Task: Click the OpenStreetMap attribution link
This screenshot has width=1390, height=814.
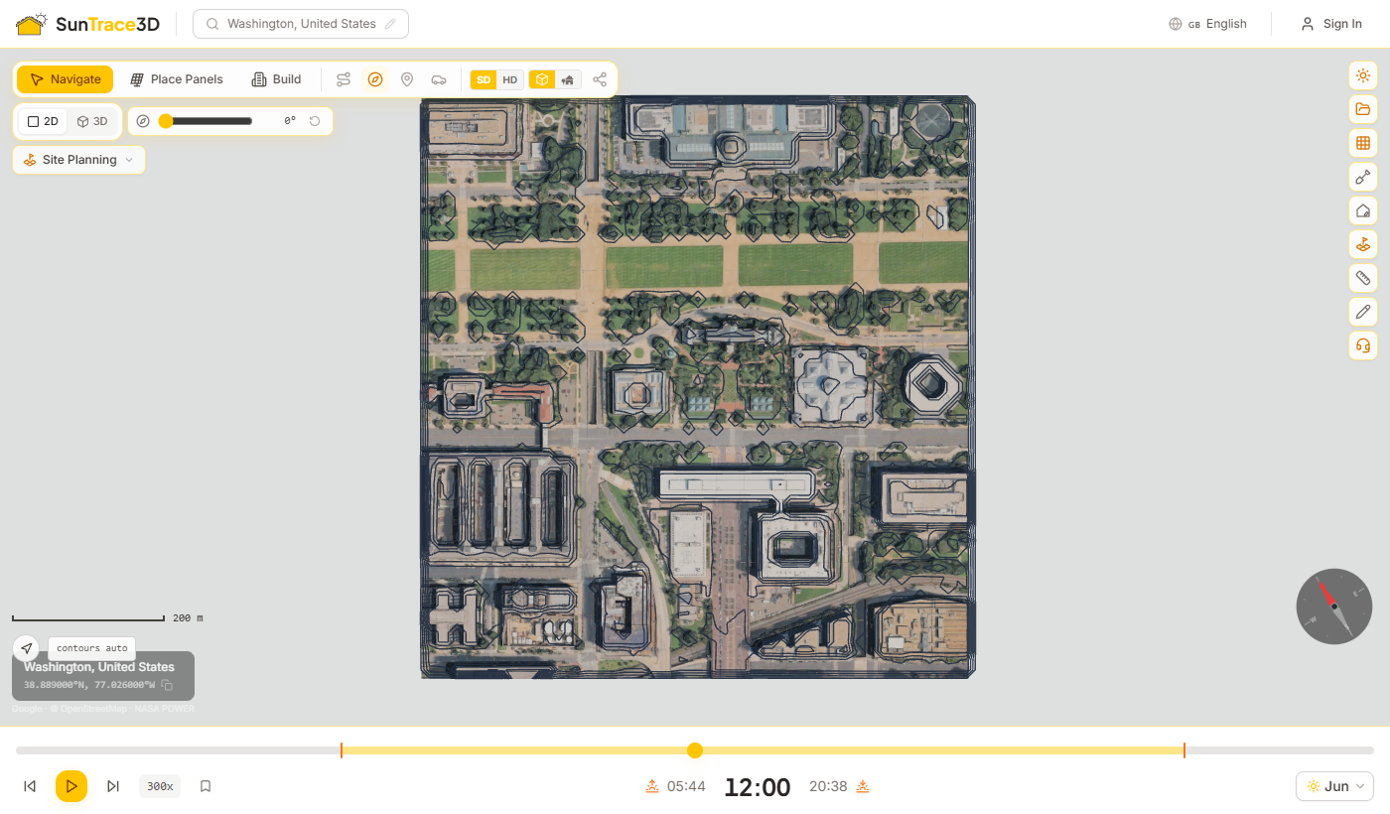Action: point(92,709)
